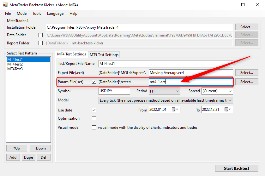265x176 pixels.
Task: Enable the Data Folder checkbox
Action: click(x=40, y=35)
